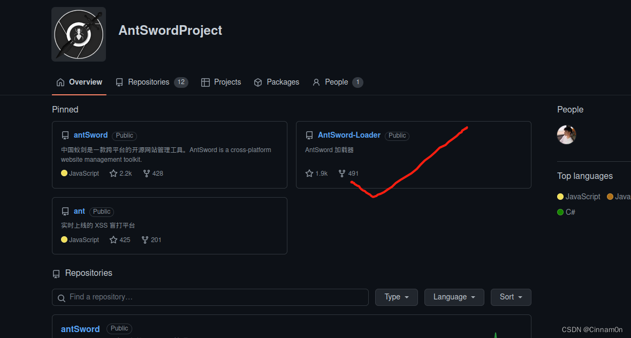Focus the Find a repository search field
This screenshot has width=631, height=338.
210,297
